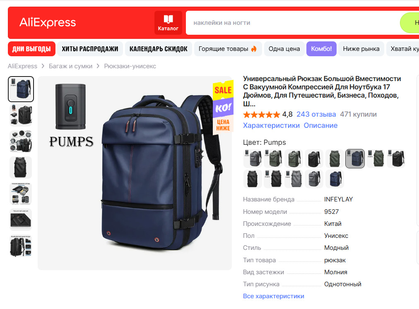This screenshot has width=419, height=309.
Task: Expand Все характеристики list
Action: (x=274, y=296)
